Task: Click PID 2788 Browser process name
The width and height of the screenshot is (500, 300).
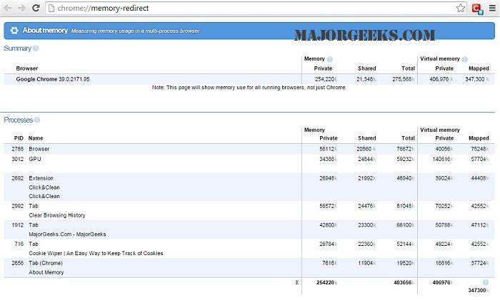Action: pos(39,149)
